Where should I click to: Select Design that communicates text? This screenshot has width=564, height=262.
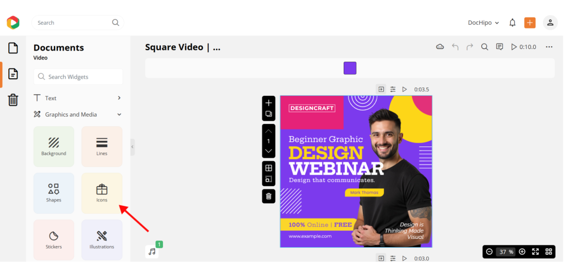point(332,180)
